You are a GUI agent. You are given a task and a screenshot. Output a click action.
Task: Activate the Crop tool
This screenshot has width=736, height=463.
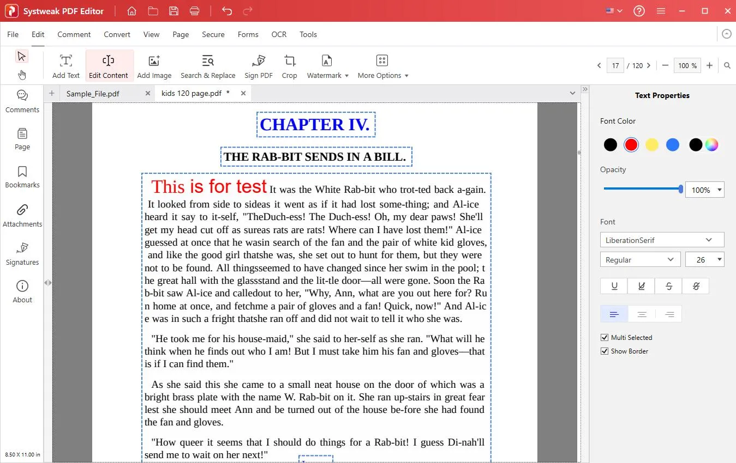pyautogui.click(x=290, y=66)
